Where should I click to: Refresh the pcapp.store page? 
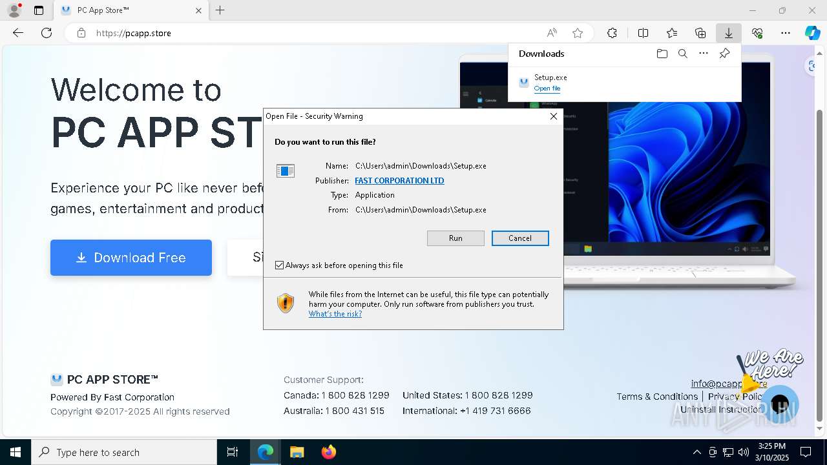pos(47,33)
